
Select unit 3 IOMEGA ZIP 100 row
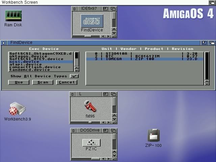pyautogui.click(x=145, y=59)
